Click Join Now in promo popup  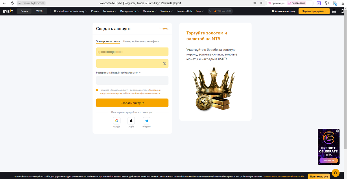(x=328, y=160)
